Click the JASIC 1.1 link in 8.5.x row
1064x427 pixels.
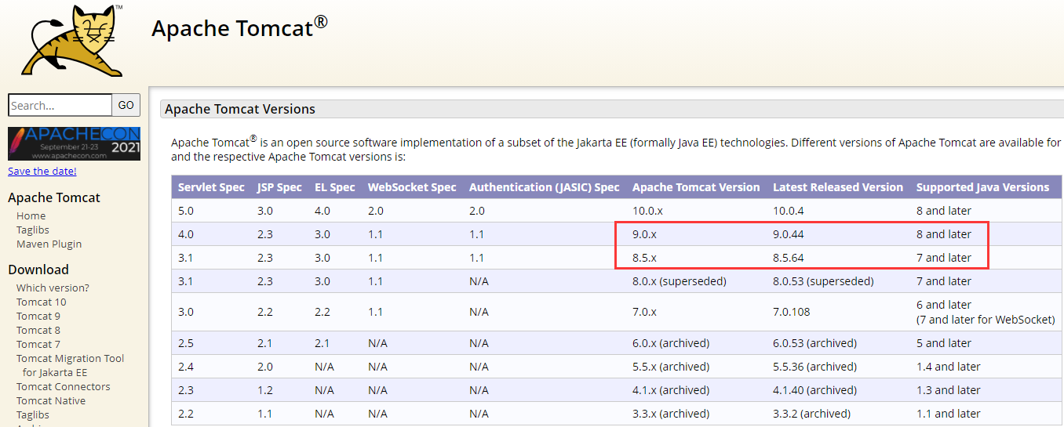(x=476, y=258)
